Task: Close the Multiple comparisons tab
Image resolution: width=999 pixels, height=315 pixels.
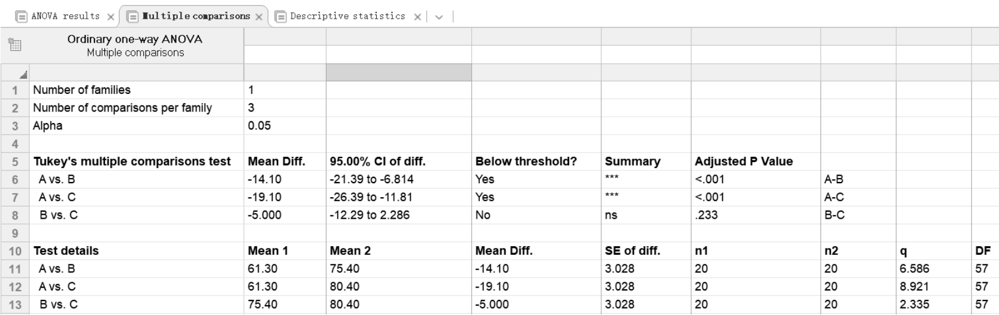Action: (259, 17)
